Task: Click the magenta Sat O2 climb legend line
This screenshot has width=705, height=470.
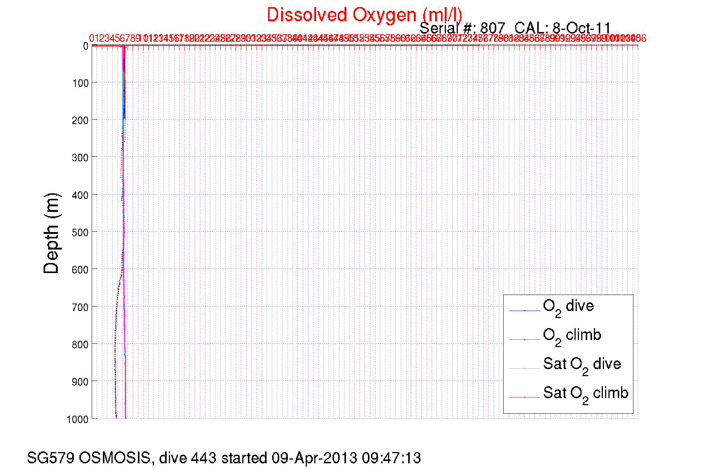Action: pos(525,397)
